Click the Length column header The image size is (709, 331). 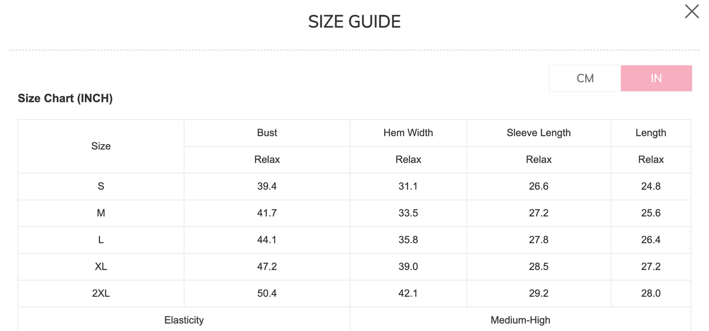(x=651, y=133)
